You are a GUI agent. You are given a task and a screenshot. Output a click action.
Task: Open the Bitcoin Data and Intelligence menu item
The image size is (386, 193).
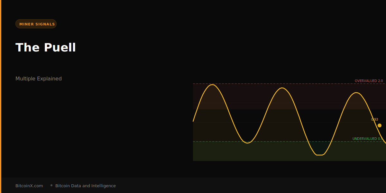click(x=86, y=186)
